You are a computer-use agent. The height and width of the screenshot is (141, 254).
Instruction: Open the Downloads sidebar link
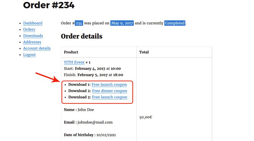(33, 36)
